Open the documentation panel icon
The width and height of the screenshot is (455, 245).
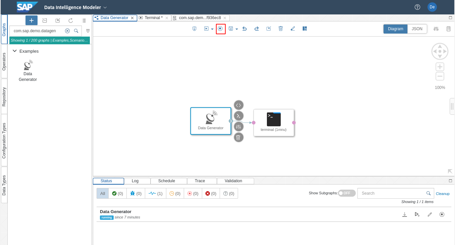(x=448, y=29)
